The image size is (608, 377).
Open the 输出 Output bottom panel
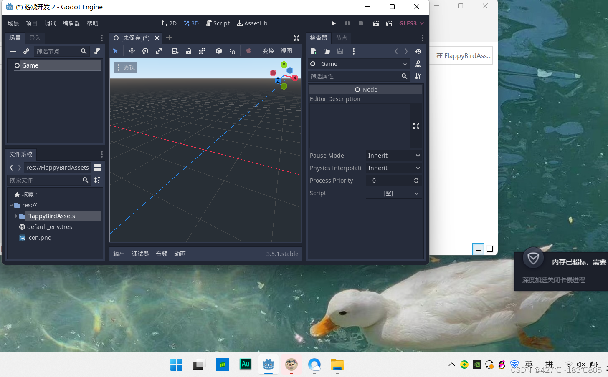pos(119,254)
